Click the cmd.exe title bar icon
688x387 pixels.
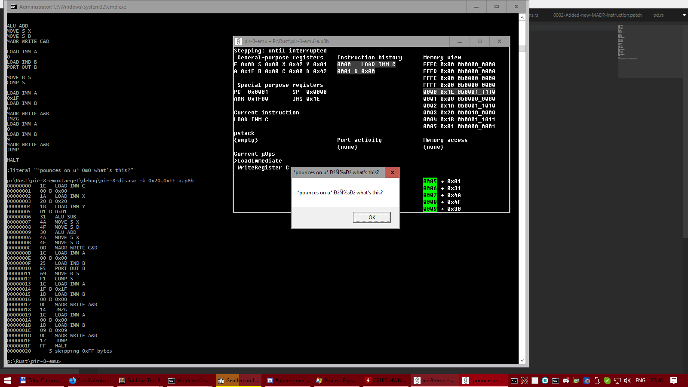click(x=14, y=7)
